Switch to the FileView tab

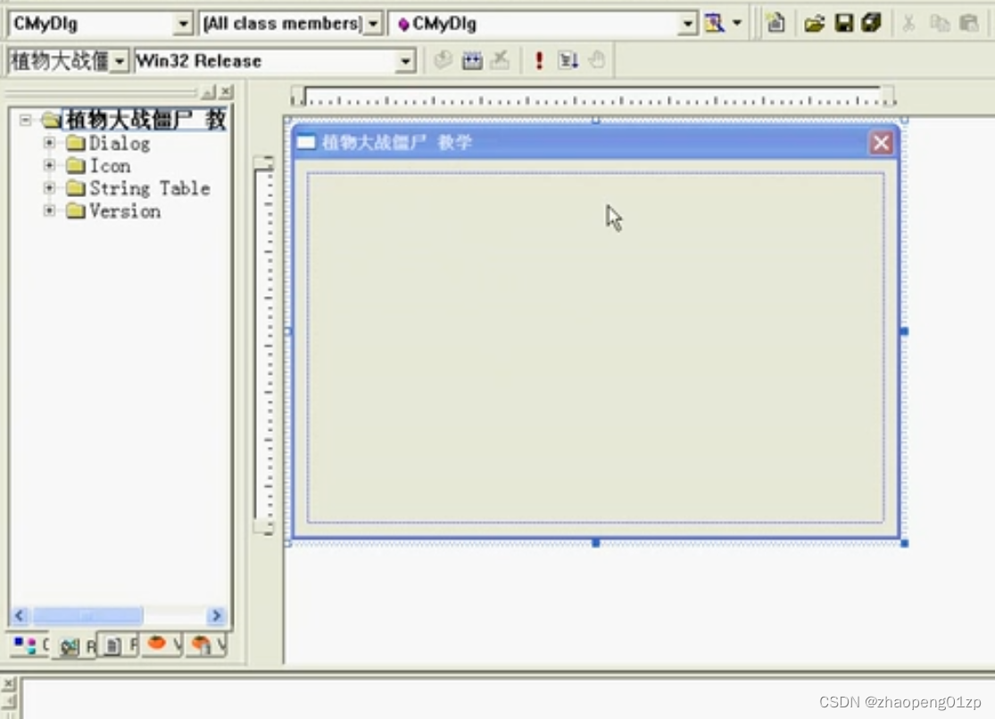(119, 645)
